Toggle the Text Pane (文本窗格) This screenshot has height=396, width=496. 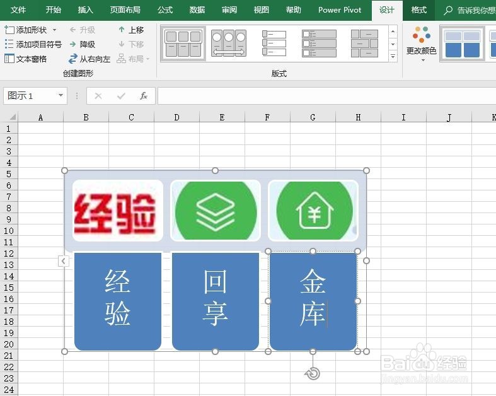[26, 59]
